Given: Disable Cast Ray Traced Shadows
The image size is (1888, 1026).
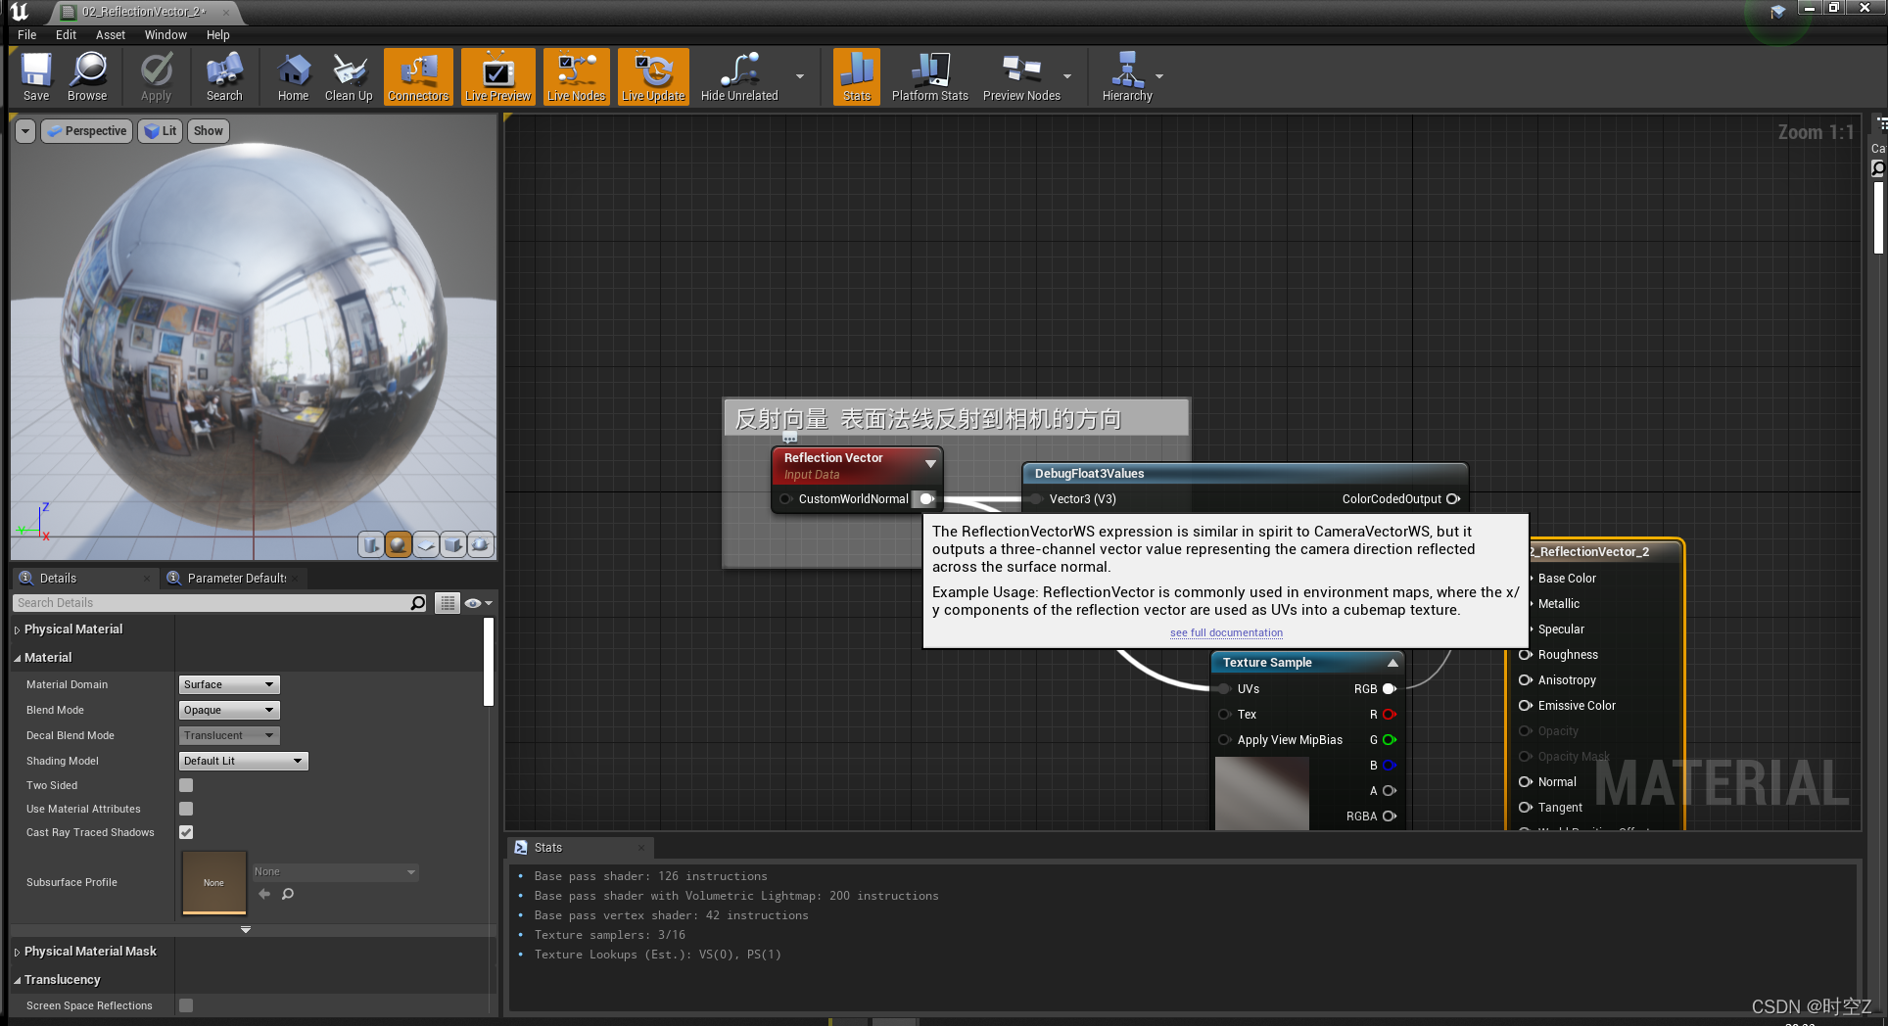Looking at the screenshot, I should [185, 832].
